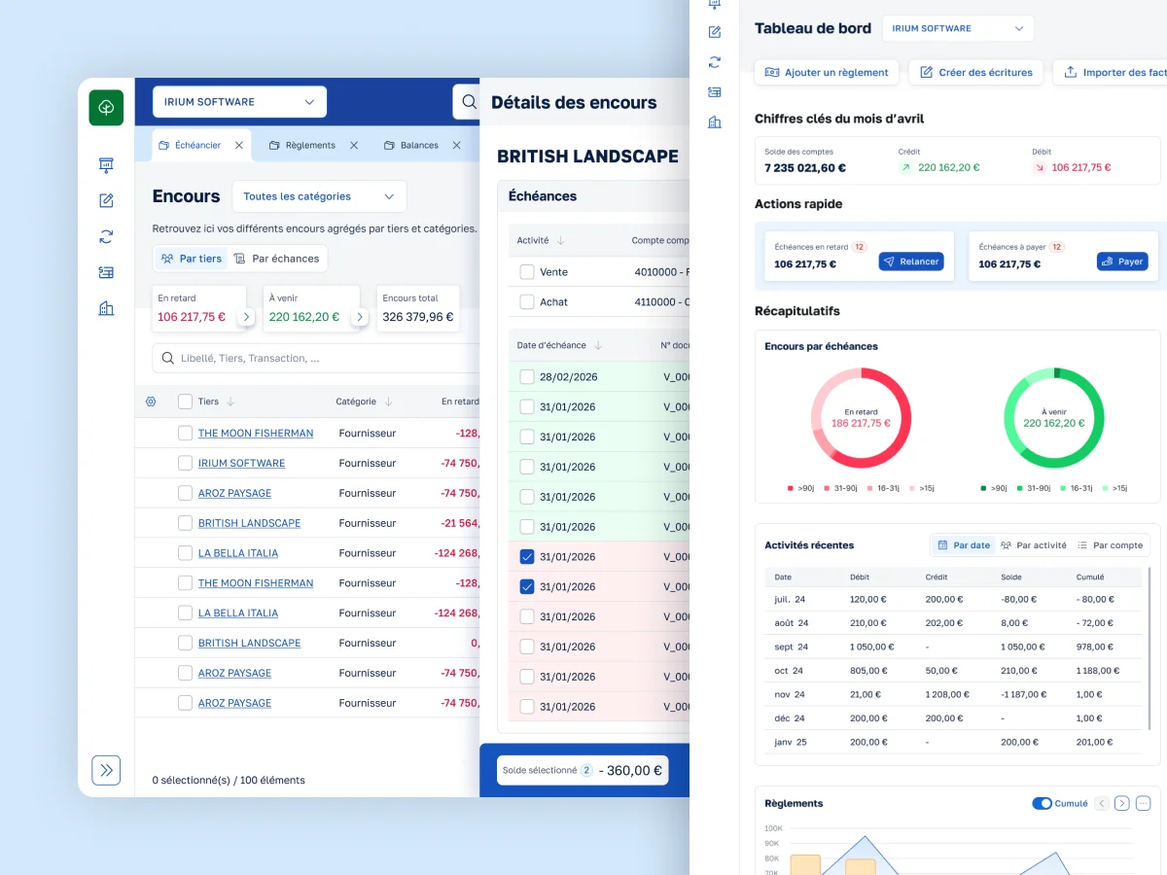Click sync arrows icon in Tableau de bord sidebar
Viewport: 1167px width, 875px height.
coord(715,62)
